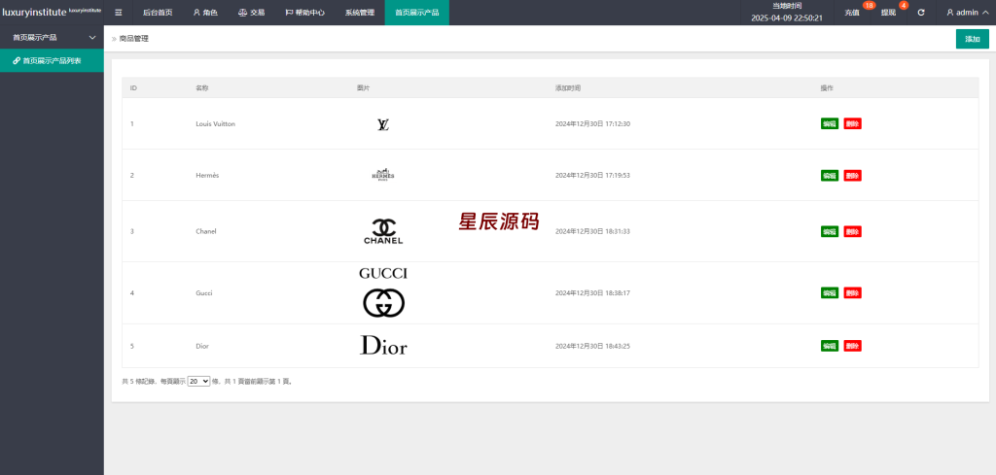Viewport: 996px width, 475px height.
Task: Open 提现 notifications with badge 4
Action: [x=889, y=12]
